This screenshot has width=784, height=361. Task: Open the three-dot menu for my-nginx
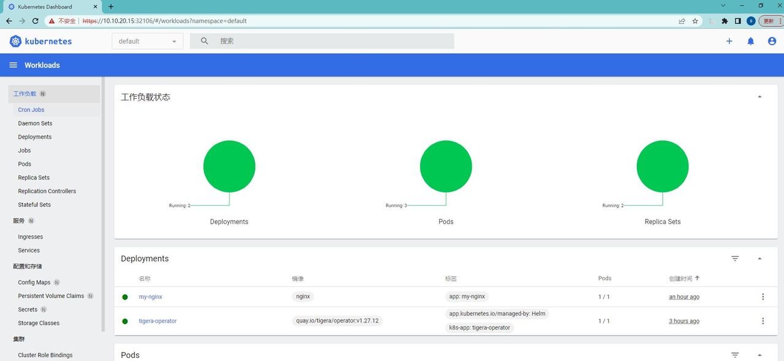click(763, 296)
